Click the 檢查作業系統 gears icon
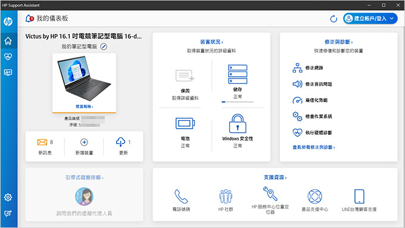405x228 pixels. [x=297, y=116]
